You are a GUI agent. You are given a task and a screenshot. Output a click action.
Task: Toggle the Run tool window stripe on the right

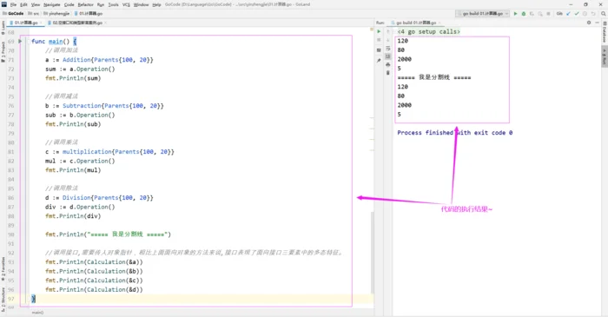[605, 56]
